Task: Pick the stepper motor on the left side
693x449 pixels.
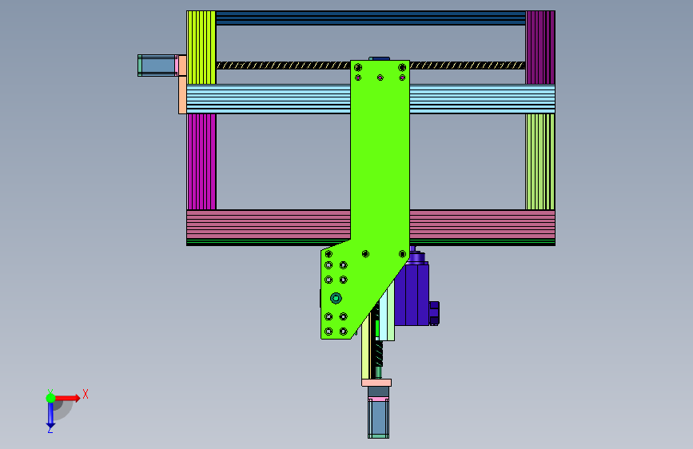Action: pyautogui.click(x=157, y=66)
